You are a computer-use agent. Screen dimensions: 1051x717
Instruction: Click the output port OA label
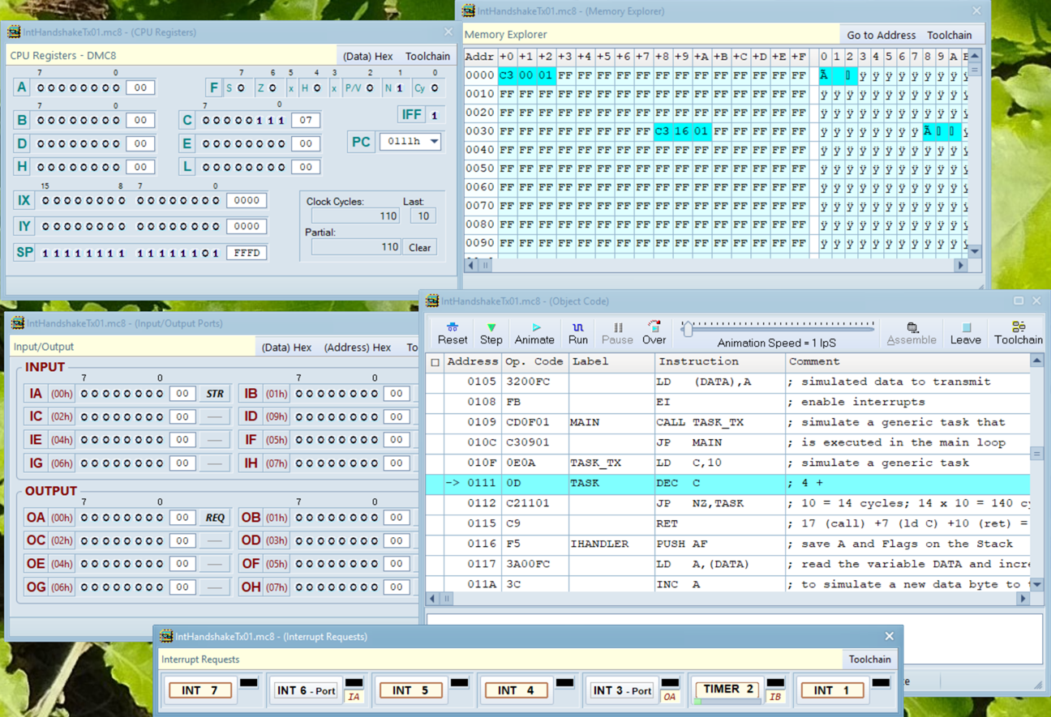click(36, 518)
